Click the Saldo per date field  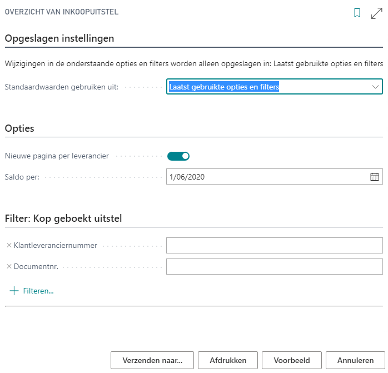[x=275, y=177]
